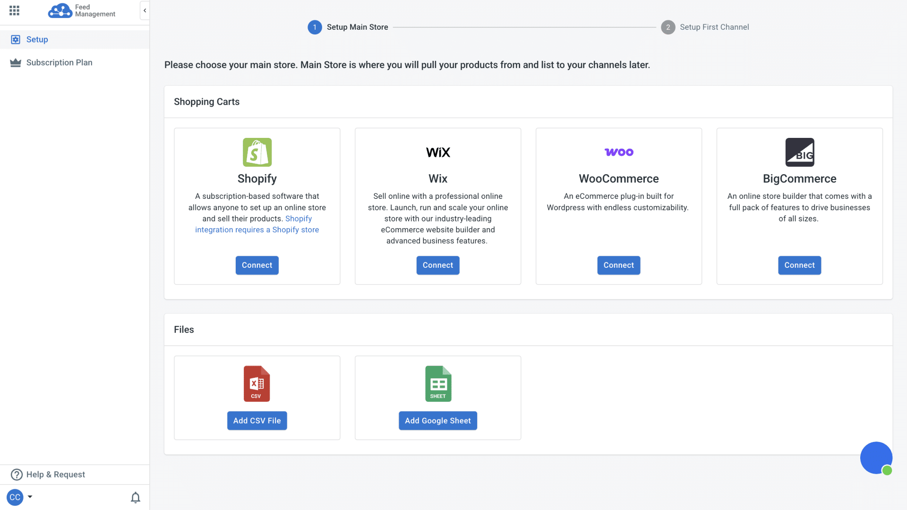Screen dimensions: 907x510
Task: Click the Wix card title
Action: pos(438,179)
